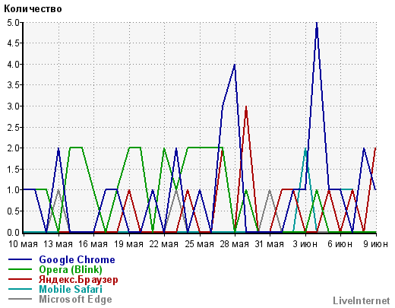Screen dimensions: 395x308
Task: Click the gray Microsoft Edge legend line
Action: tap(21, 299)
